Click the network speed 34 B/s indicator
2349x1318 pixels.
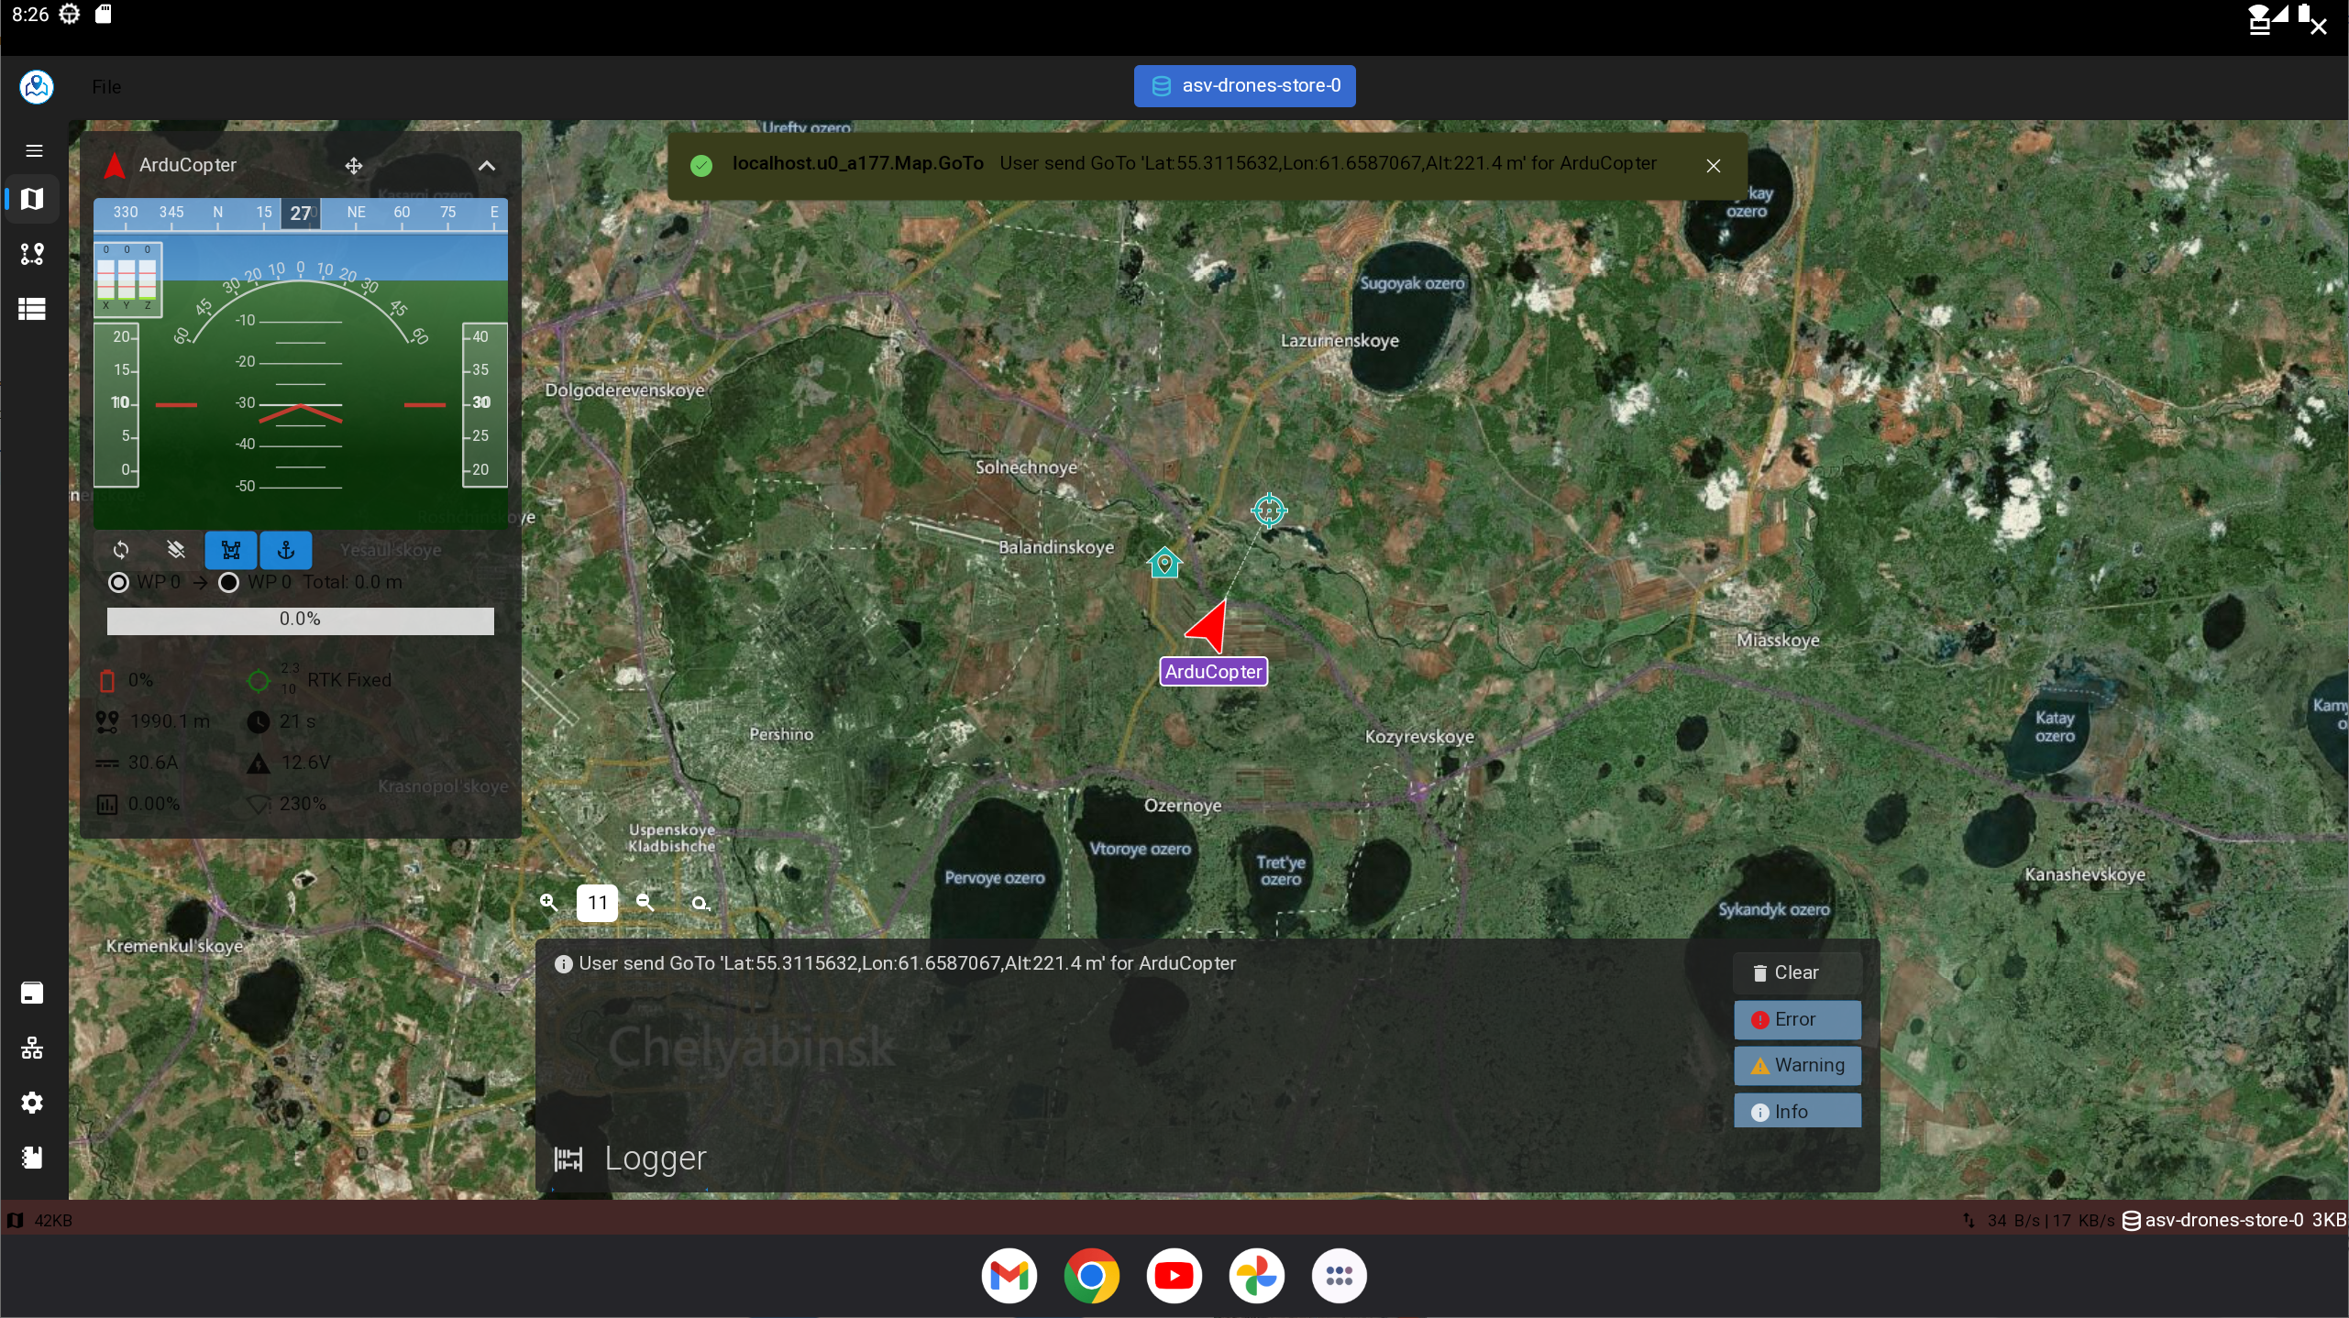pyautogui.click(x=2039, y=1220)
